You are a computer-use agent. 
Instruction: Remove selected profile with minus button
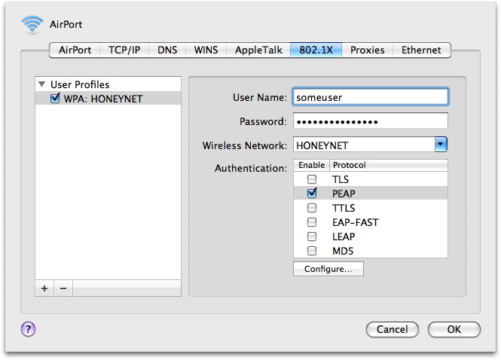point(63,288)
